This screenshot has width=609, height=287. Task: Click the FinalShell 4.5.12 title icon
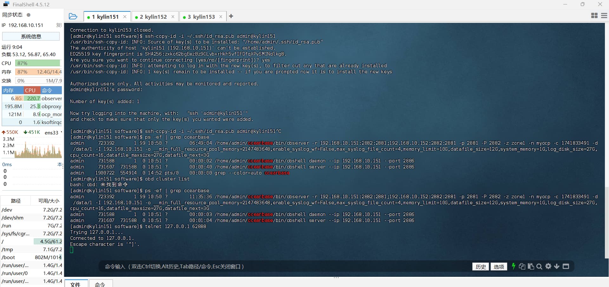6,4
